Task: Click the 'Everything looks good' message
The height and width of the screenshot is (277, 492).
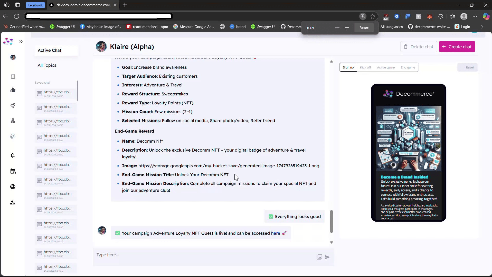Action: click(295, 216)
